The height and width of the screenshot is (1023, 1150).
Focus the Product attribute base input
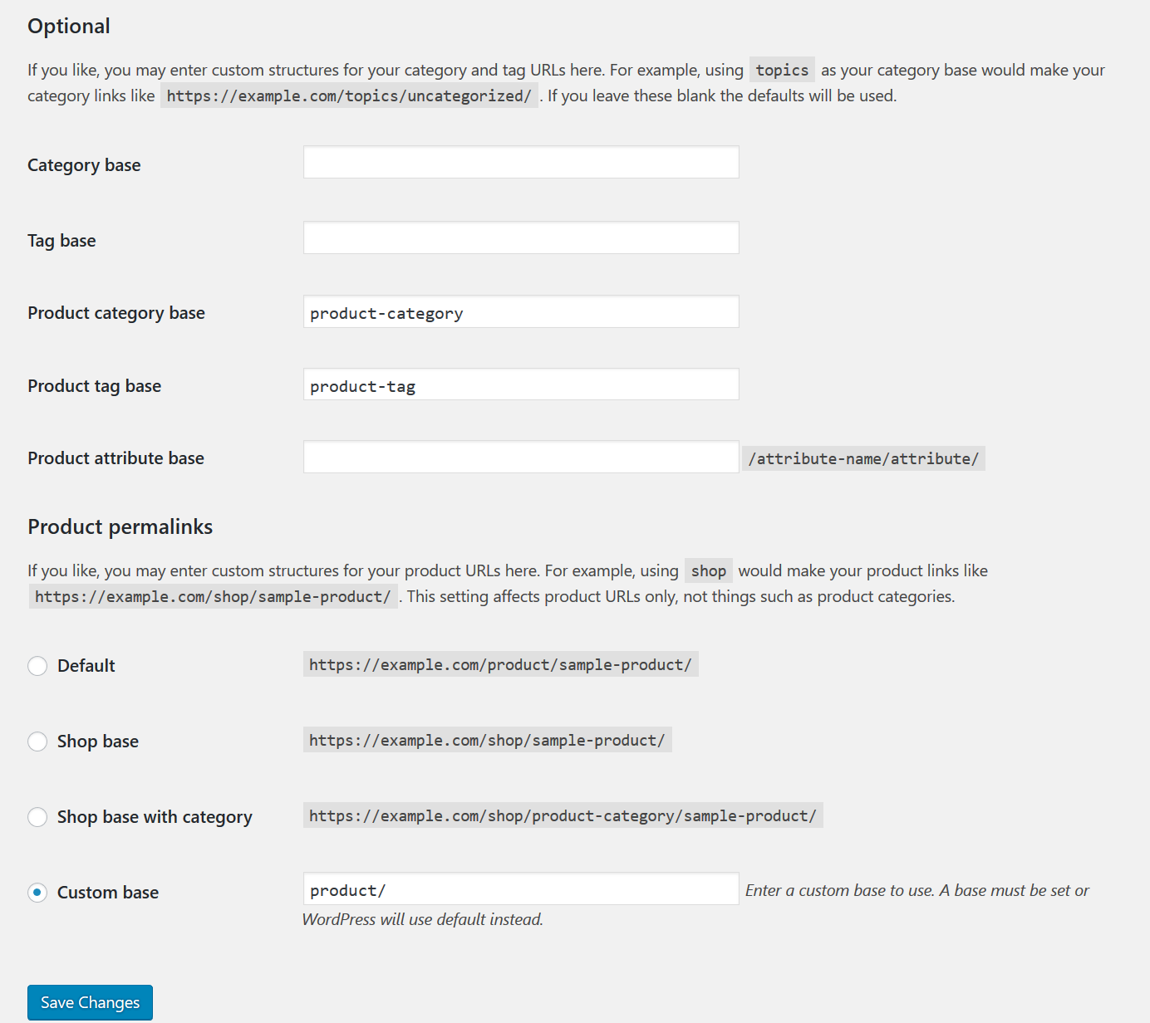click(520, 458)
